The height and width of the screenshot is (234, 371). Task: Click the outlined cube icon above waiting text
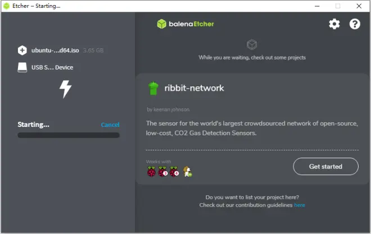coord(252,44)
